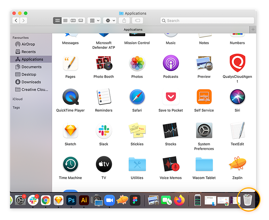Click inside the Search field
269x220 pixels.
(x=207, y=20)
